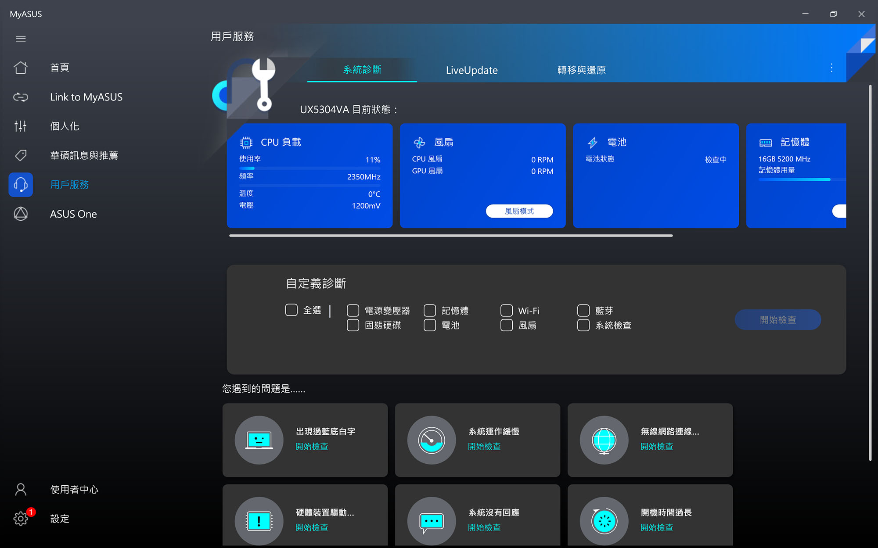Click the 檢查中 battery status text
The width and height of the screenshot is (878, 548).
click(x=716, y=159)
